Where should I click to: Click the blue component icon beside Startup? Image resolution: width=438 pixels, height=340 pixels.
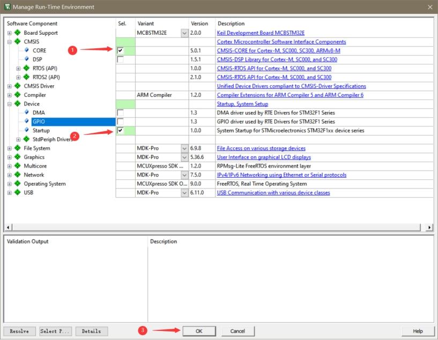(26, 130)
